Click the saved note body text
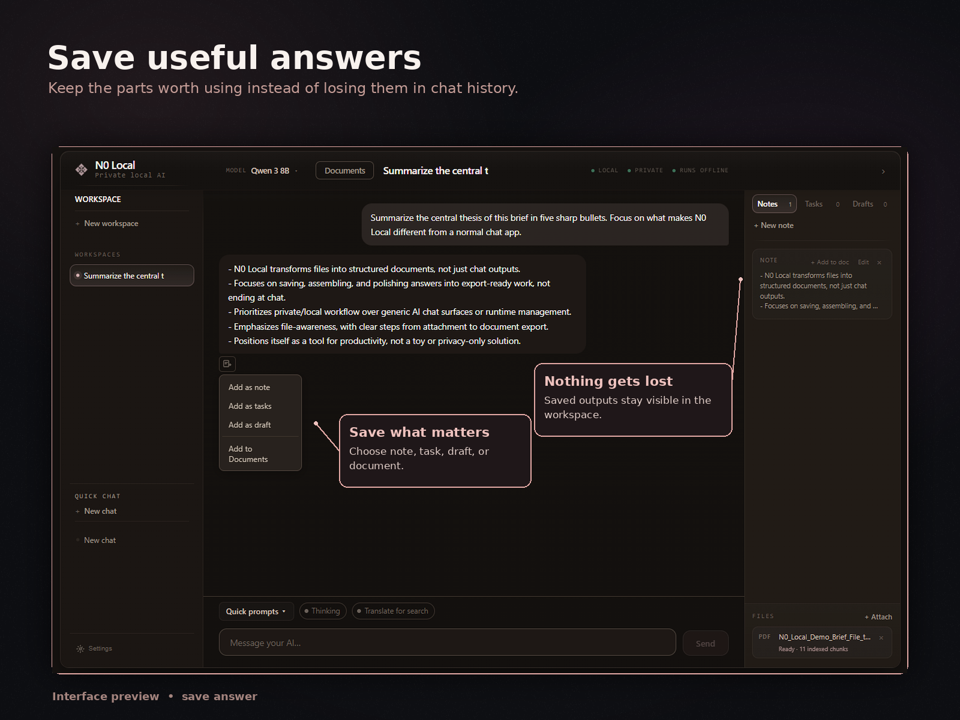960x720 pixels. 818,291
